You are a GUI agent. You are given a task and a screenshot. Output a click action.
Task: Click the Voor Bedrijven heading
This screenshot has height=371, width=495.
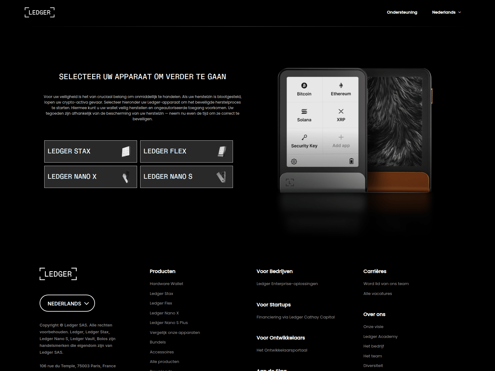pos(274,271)
